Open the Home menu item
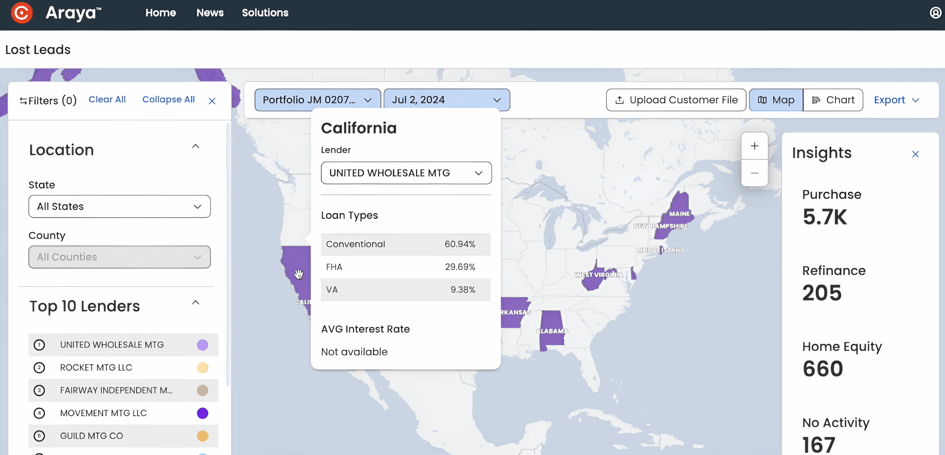This screenshot has height=455, width=945. 161,13
